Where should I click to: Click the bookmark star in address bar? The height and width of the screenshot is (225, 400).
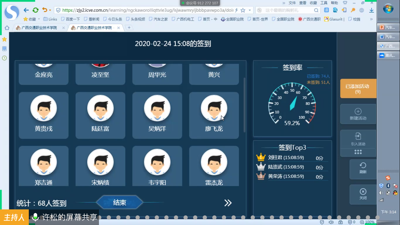click(243, 10)
